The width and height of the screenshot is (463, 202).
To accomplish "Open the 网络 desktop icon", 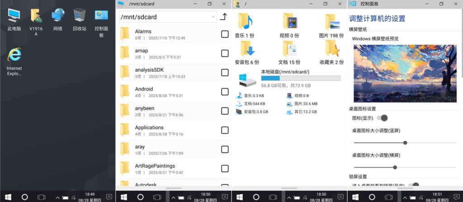I will pyautogui.click(x=58, y=15).
